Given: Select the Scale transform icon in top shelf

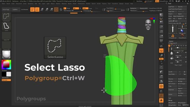Looking at the screenshot, I should [x=47, y=10].
